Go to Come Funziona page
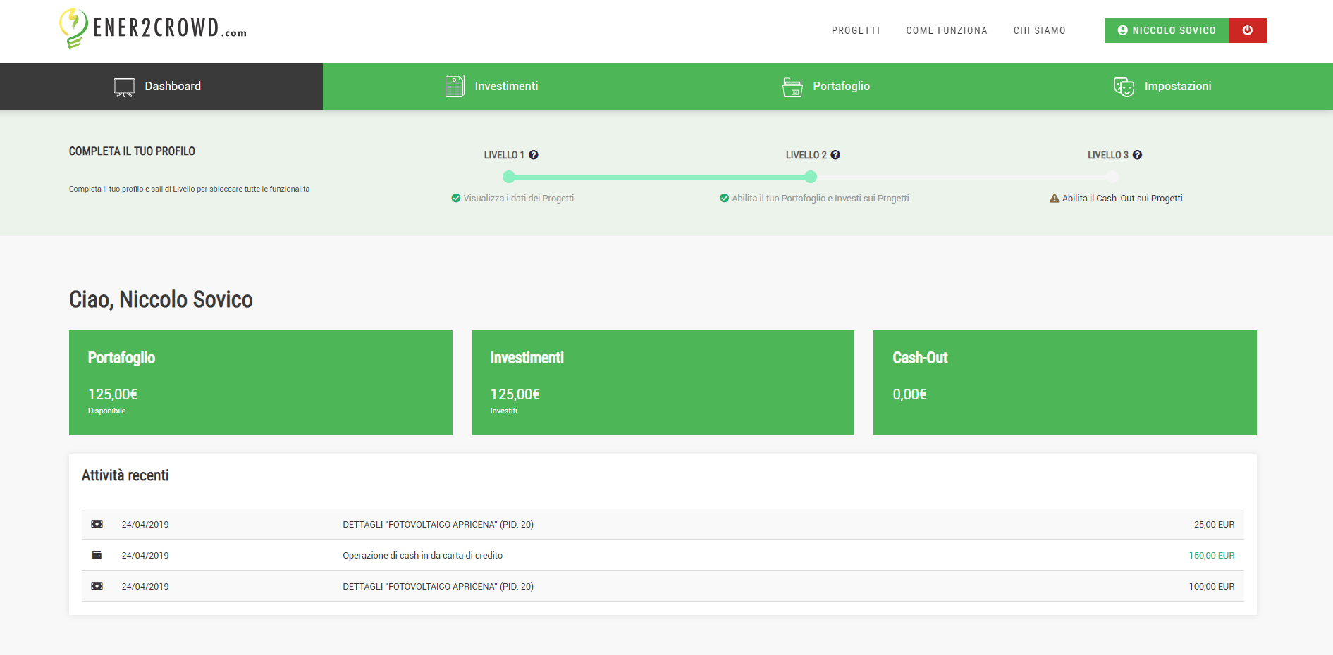 [x=946, y=30]
